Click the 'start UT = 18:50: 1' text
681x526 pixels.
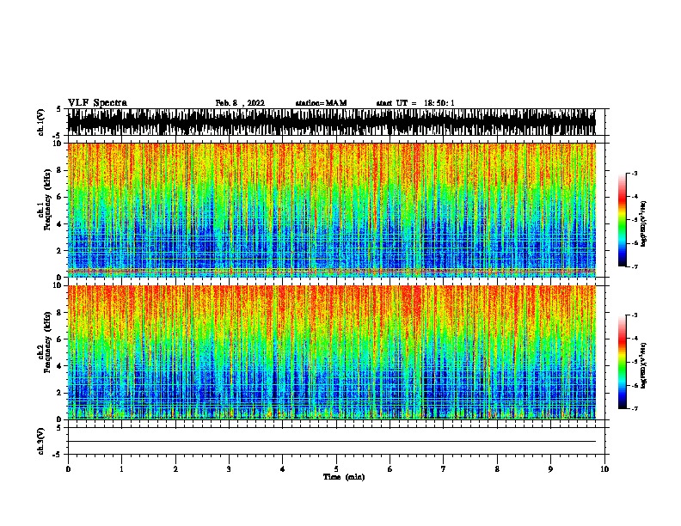coord(415,103)
